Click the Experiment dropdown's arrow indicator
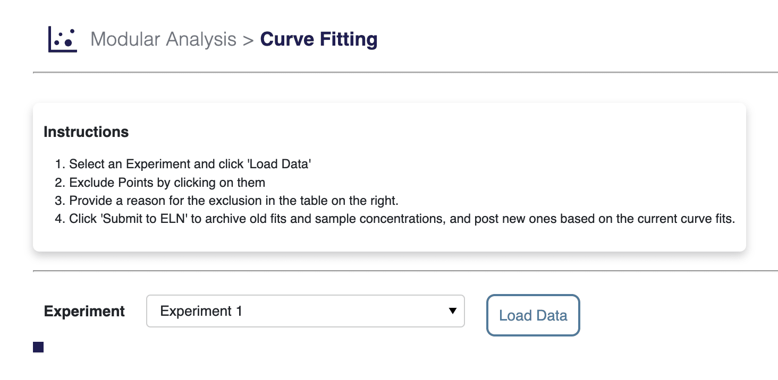 (453, 311)
